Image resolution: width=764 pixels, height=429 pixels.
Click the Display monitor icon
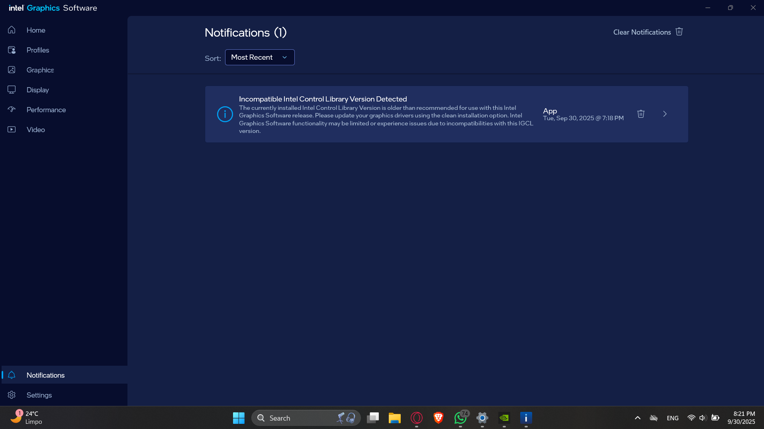12,90
